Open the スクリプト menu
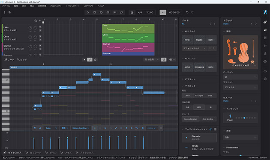Image resolution: width=270 pixels, height=160 pixels. click(x=89, y=6)
